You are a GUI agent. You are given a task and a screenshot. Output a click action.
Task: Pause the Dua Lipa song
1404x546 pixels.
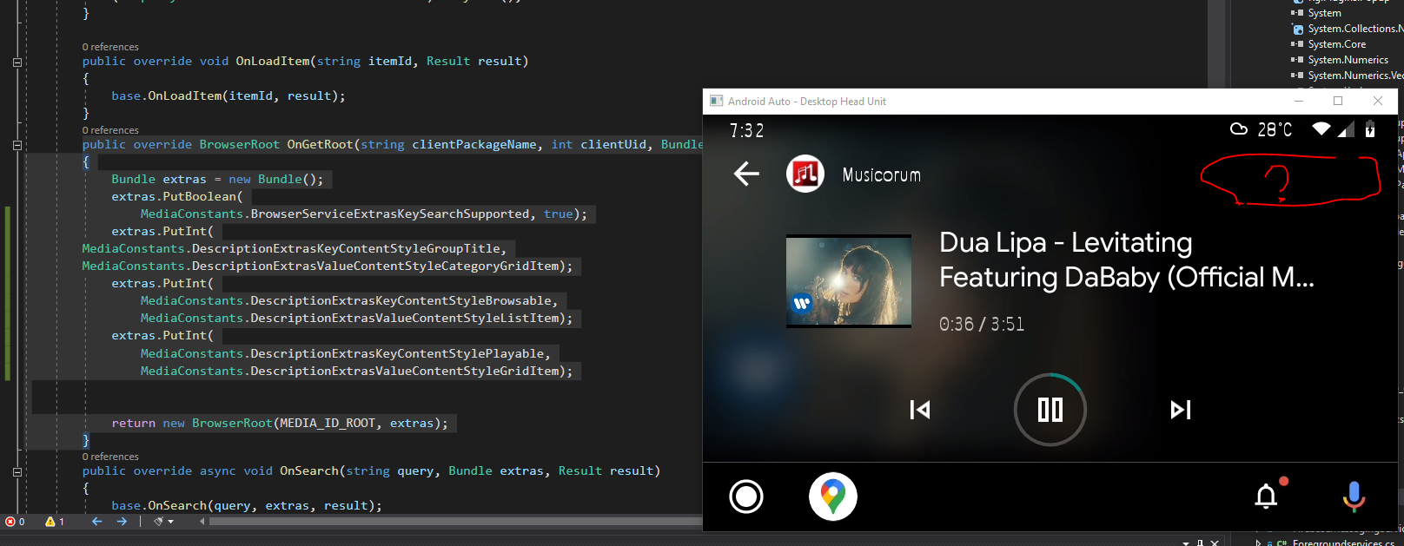point(1050,410)
